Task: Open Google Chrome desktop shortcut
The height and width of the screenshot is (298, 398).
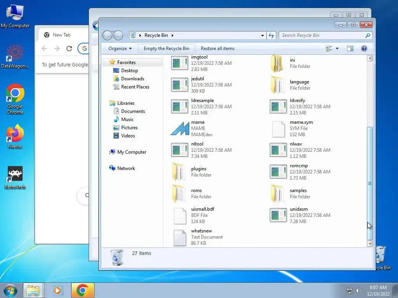Action: tap(15, 99)
